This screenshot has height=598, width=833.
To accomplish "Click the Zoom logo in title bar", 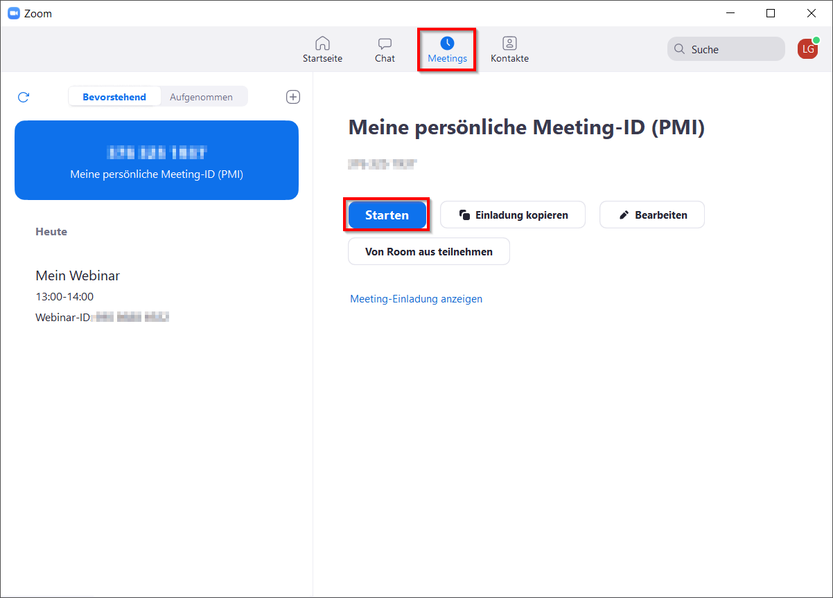I will click(14, 13).
